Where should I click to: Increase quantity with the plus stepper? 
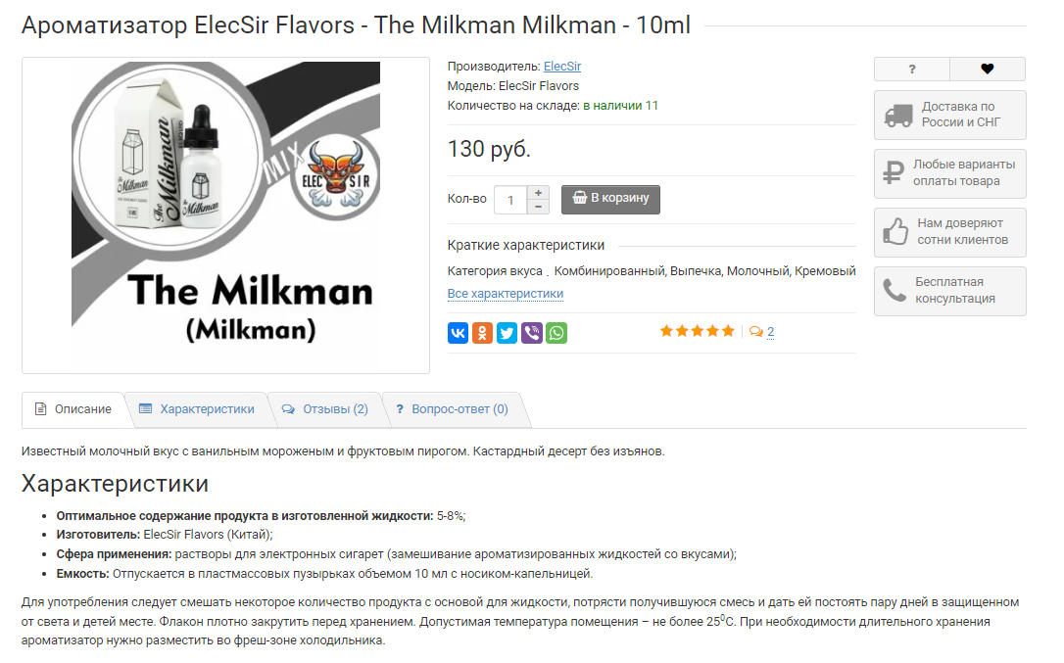tap(538, 193)
